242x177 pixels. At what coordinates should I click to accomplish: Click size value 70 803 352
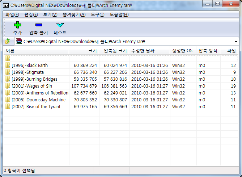click(x=85, y=100)
